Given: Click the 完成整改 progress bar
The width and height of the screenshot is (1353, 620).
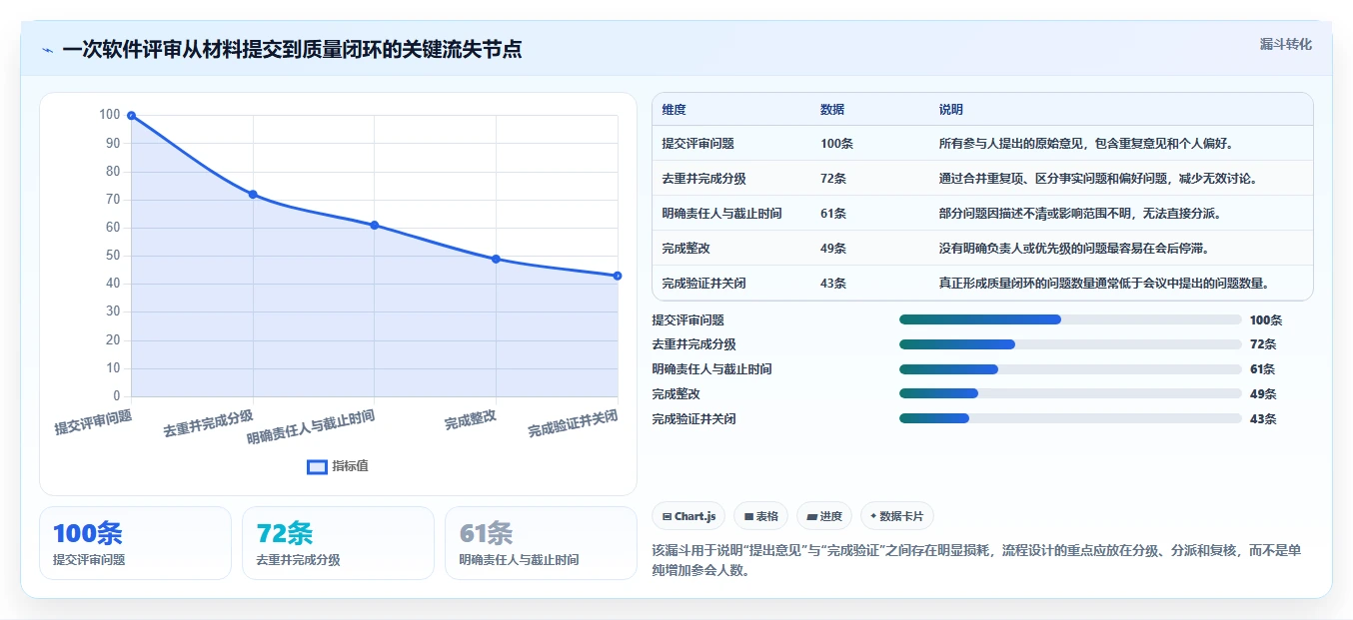Looking at the screenshot, I should coord(1070,394).
